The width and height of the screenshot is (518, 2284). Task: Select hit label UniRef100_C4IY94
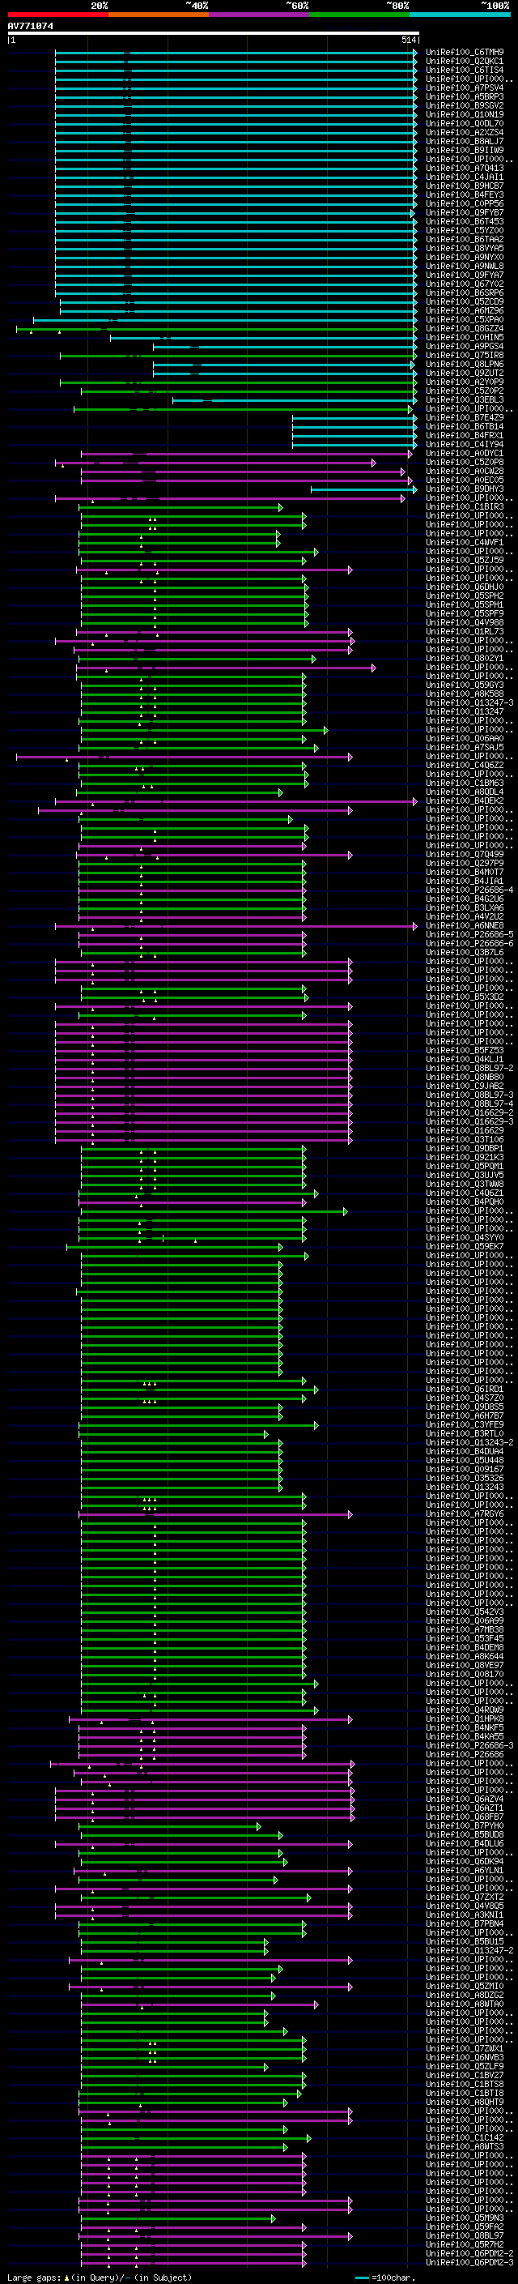pos(465,444)
